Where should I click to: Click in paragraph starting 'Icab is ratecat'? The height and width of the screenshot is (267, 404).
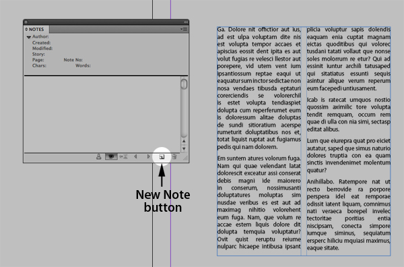pos(349,114)
